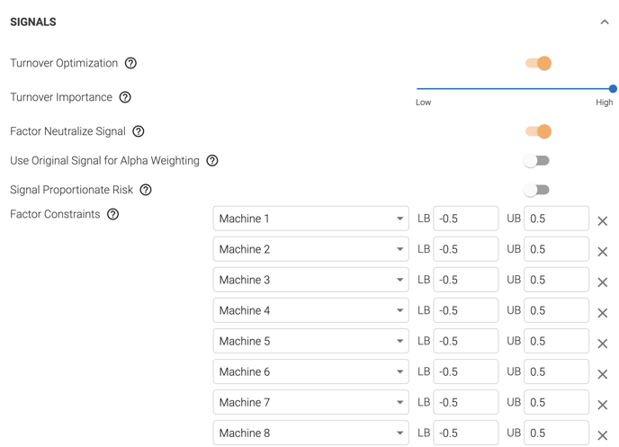The height and width of the screenshot is (447, 619).
Task: Click the Low label under the slider
Action: [423, 103]
